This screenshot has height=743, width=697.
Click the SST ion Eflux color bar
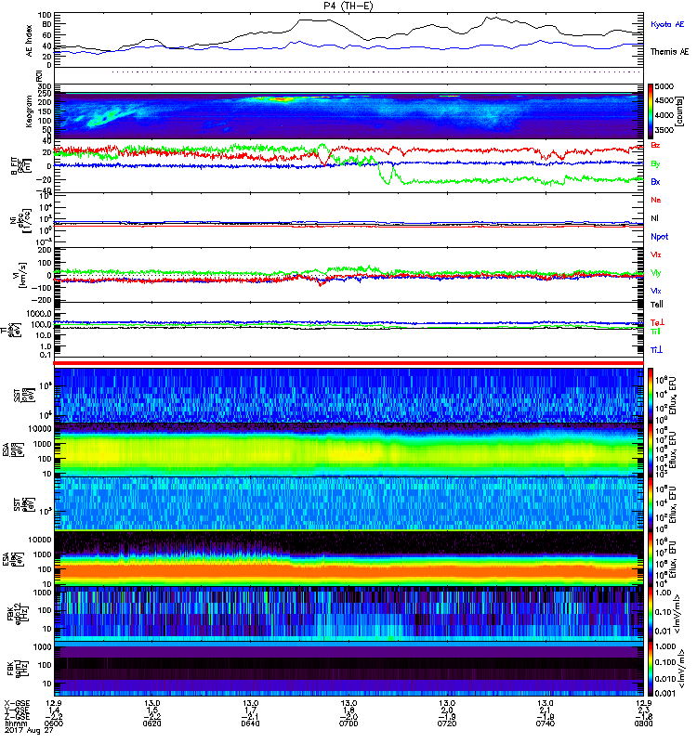click(x=651, y=396)
